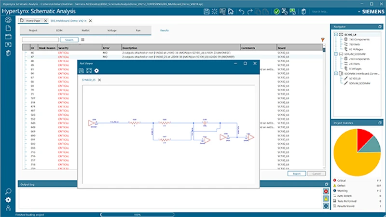Click the starburst icon beside the Save icon
The height and width of the screenshot is (217, 386).
(x=214, y=11)
